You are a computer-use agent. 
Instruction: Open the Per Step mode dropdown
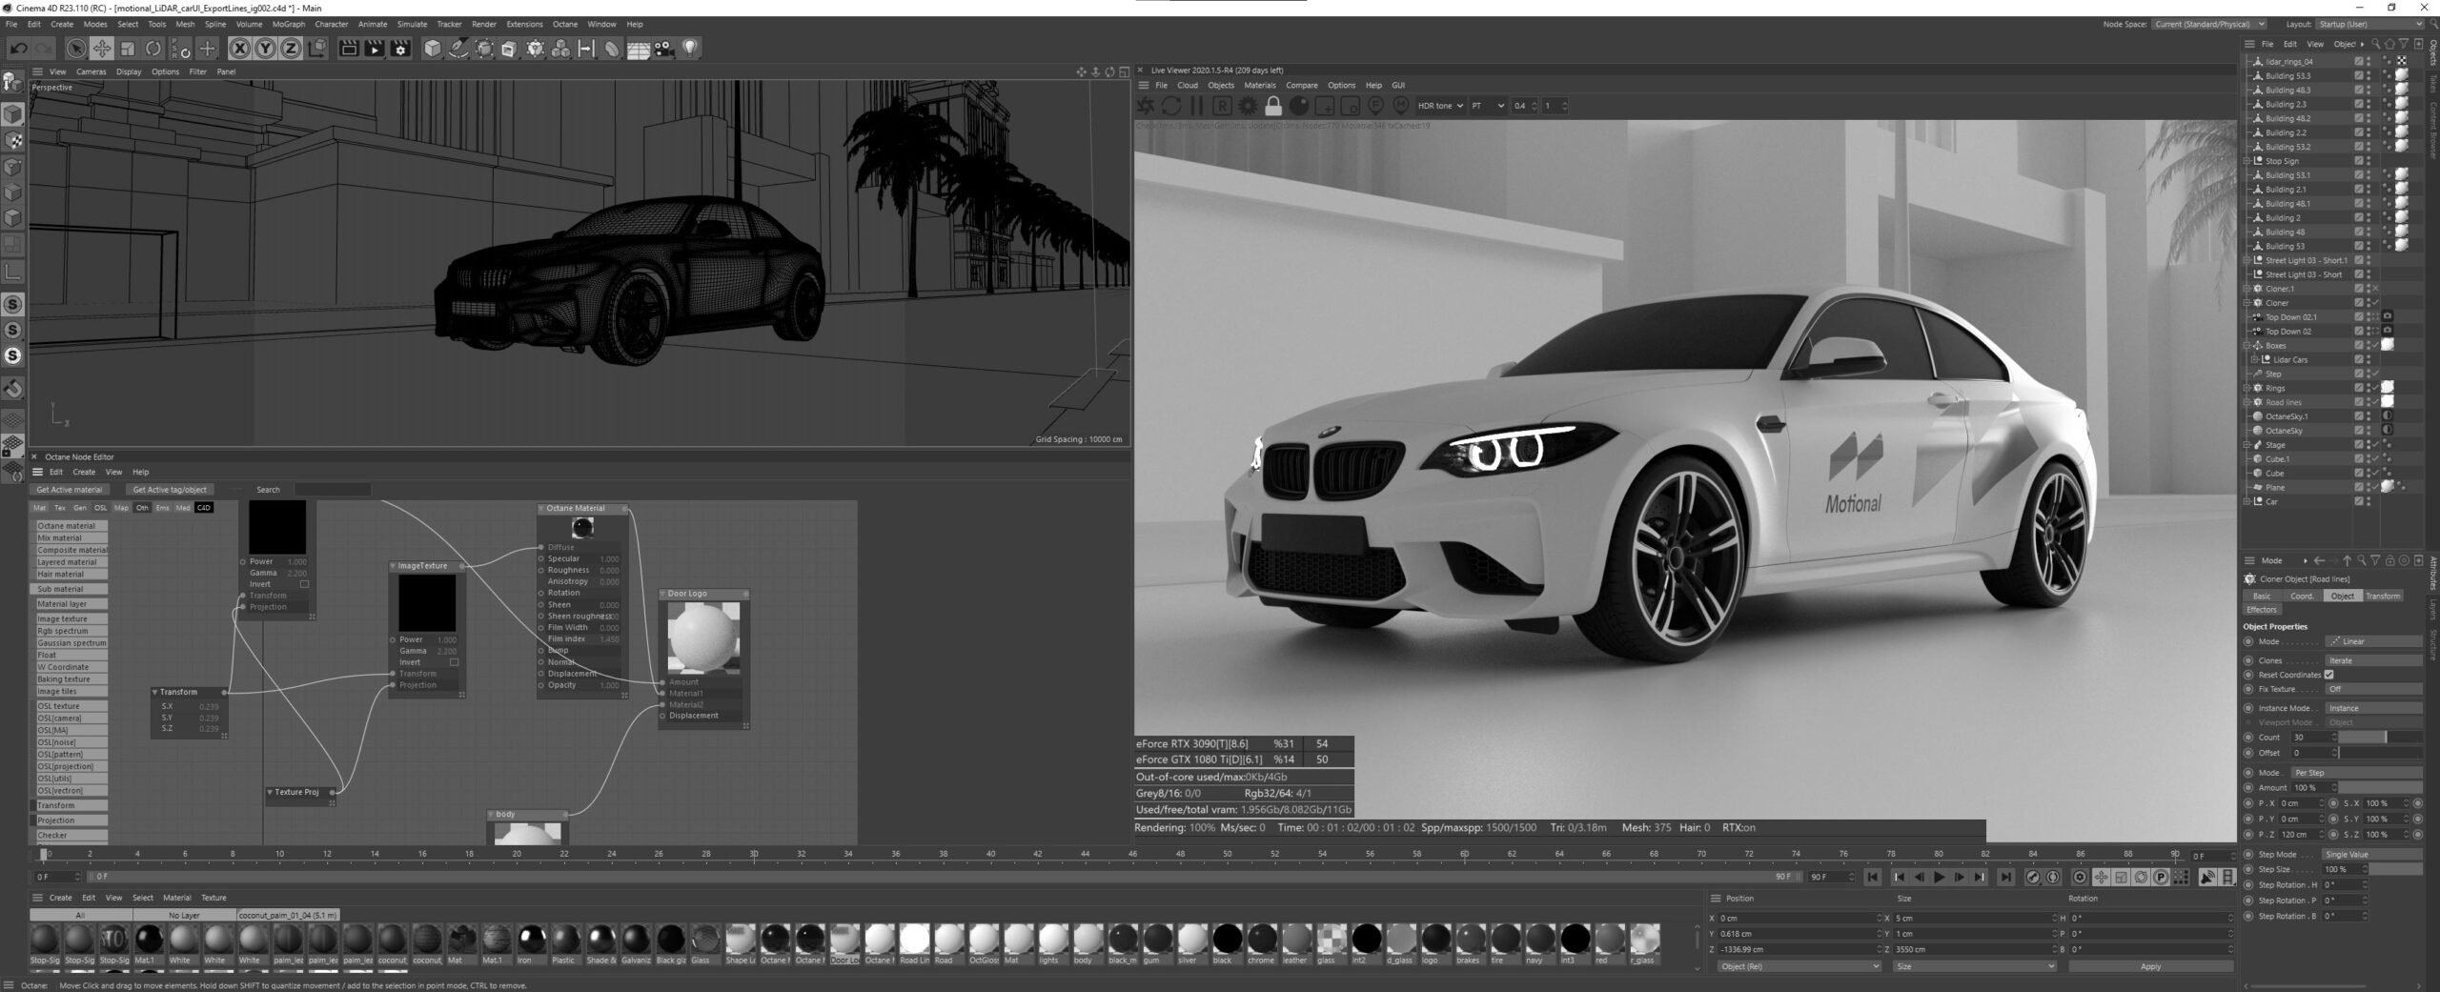click(x=2356, y=773)
